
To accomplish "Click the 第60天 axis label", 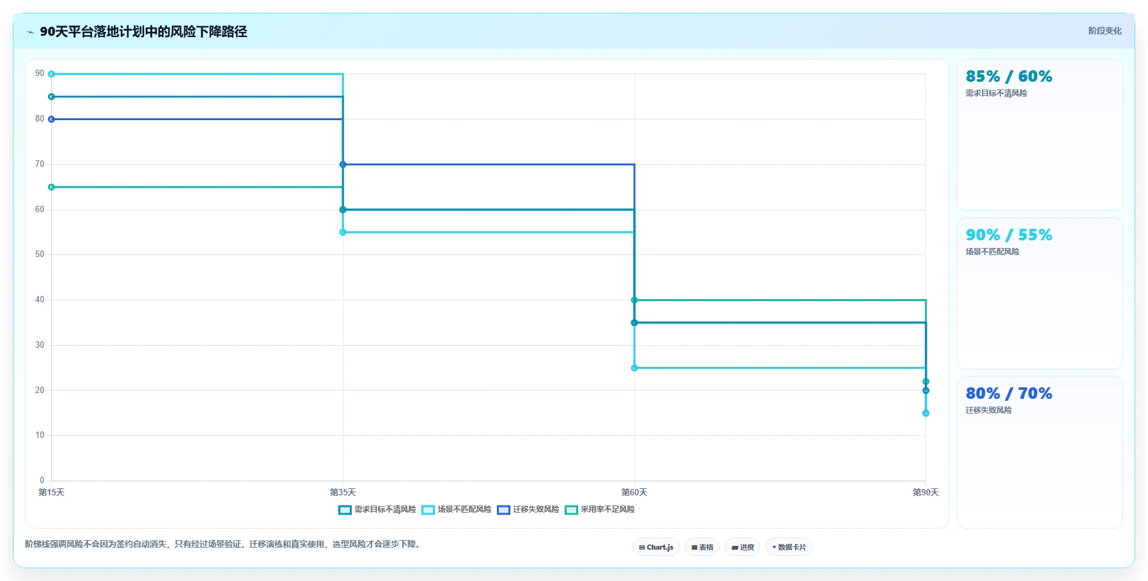I will (x=634, y=492).
